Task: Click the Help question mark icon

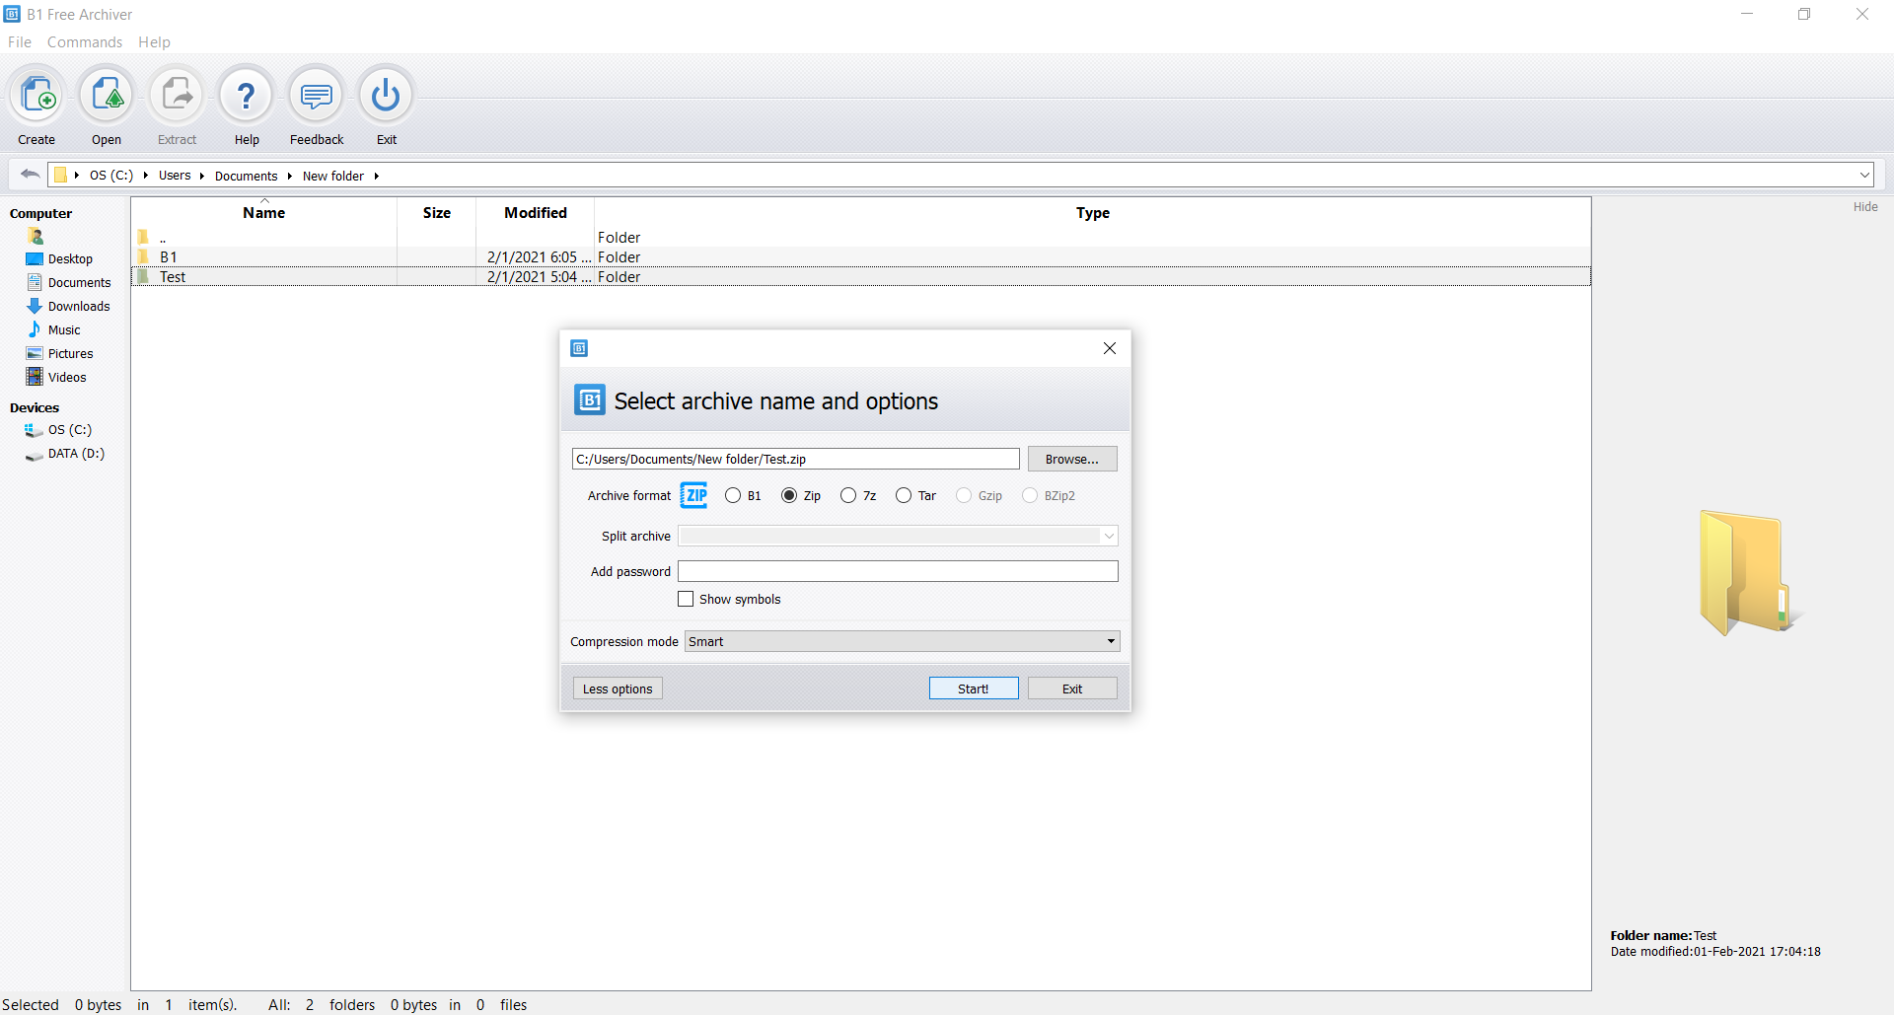Action: pos(247,96)
